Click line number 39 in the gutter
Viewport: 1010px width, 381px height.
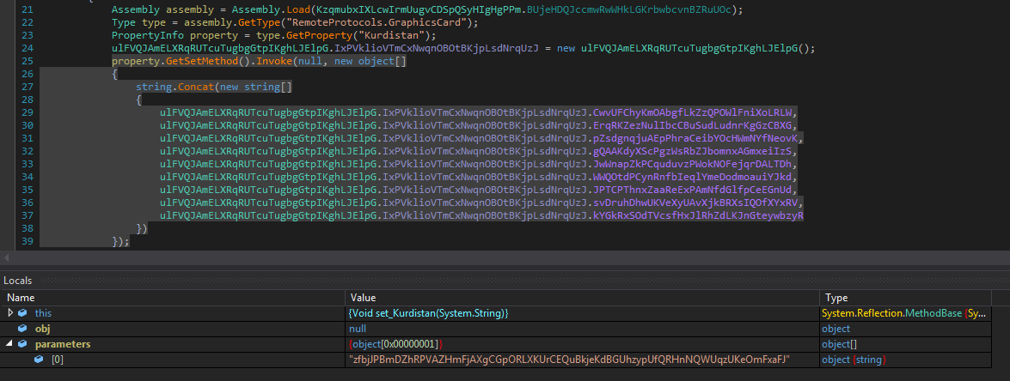point(27,241)
